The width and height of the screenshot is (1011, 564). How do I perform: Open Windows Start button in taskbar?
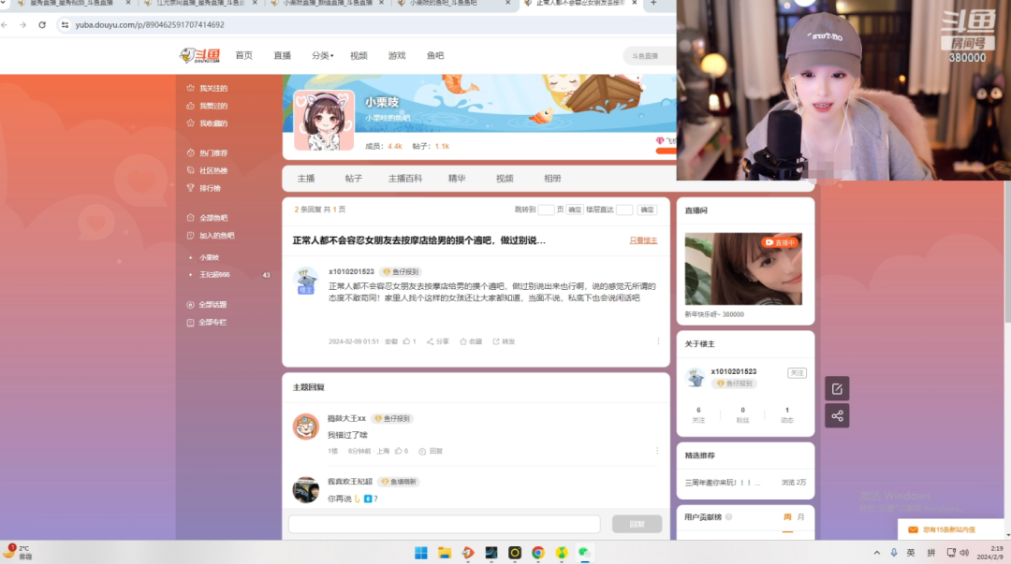coord(421,553)
